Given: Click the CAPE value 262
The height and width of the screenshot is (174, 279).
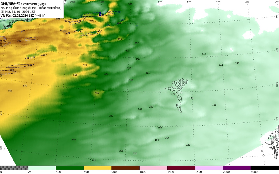Looking at the screenshot, I should coord(94,161).
